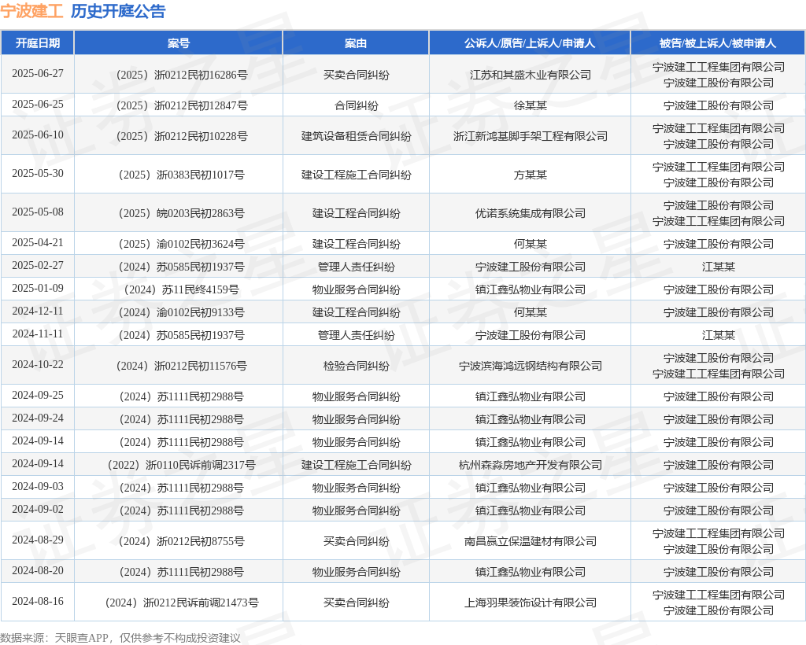Image resolution: width=806 pixels, height=645 pixels.
Task: Click case number (2024)浙0212民初11576号
Action: click(x=182, y=366)
